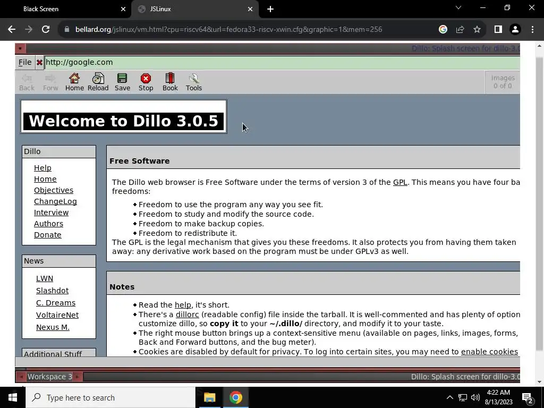Click the Images 0 of 0 indicator
544x408 pixels.
click(503, 82)
